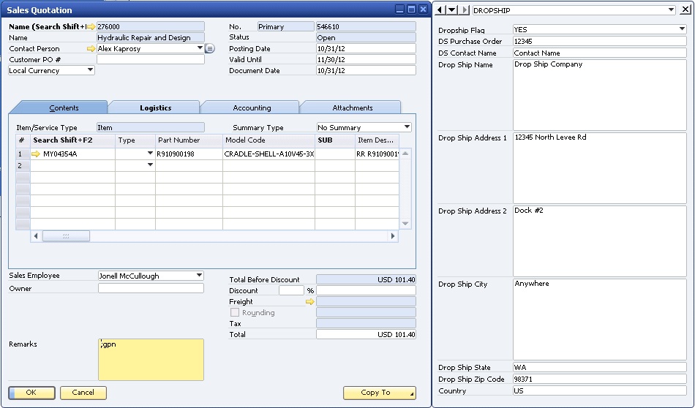The width and height of the screenshot is (695, 408).
Task: Expand the Dropship Flag dropdown
Action: coord(681,30)
